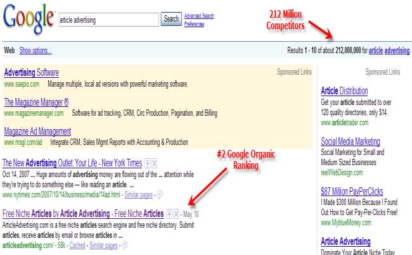Promote the Free Niche Articles result
The width and height of the screenshot is (412, 255).
tap(169, 214)
